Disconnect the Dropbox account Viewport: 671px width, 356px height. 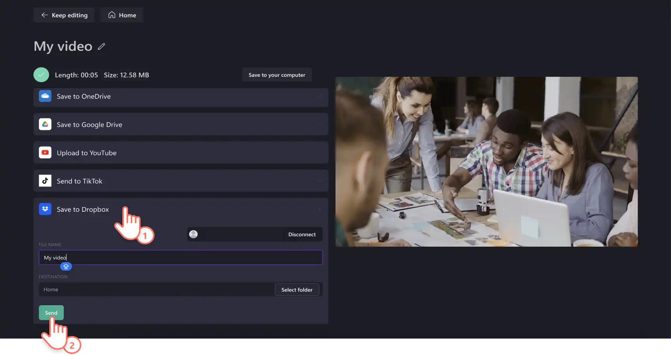tap(302, 234)
